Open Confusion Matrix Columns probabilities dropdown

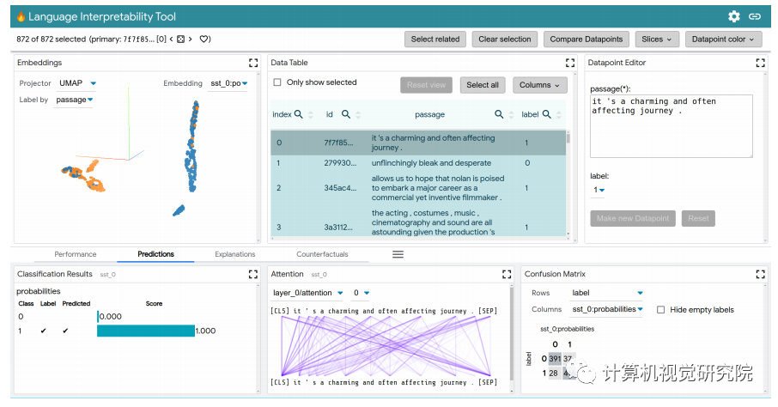pos(607,309)
